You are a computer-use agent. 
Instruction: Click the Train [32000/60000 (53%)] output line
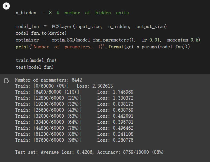[74, 116]
